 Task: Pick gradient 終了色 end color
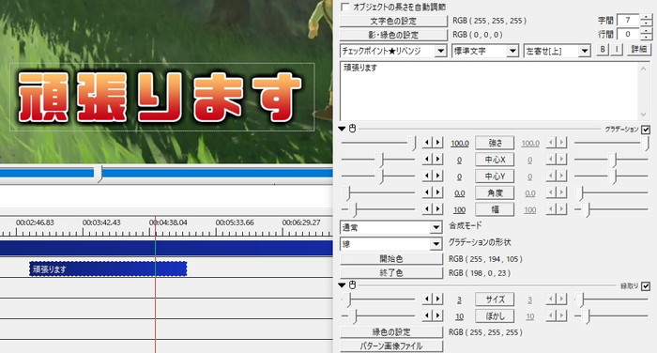[x=391, y=273]
